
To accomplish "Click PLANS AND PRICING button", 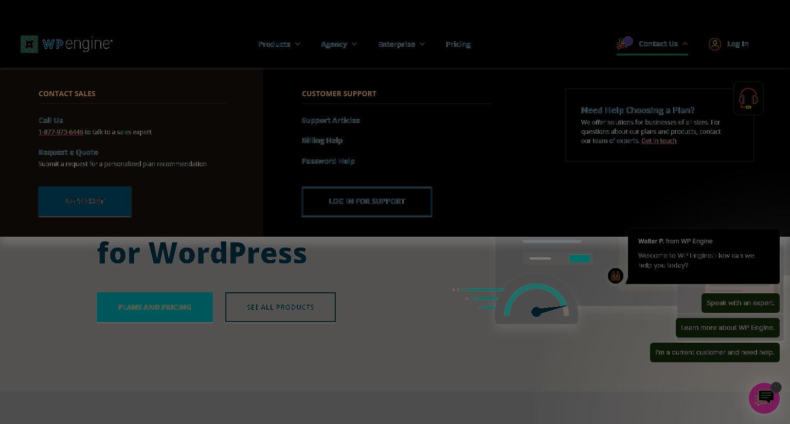I will (155, 307).
